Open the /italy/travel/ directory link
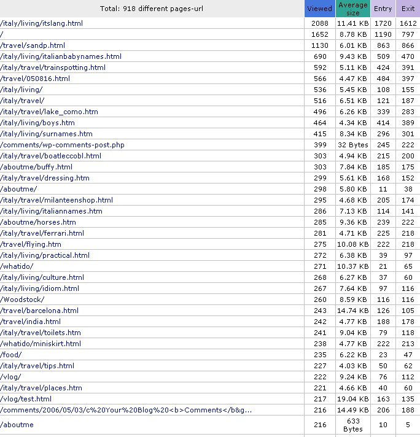 [x=22, y=101]
